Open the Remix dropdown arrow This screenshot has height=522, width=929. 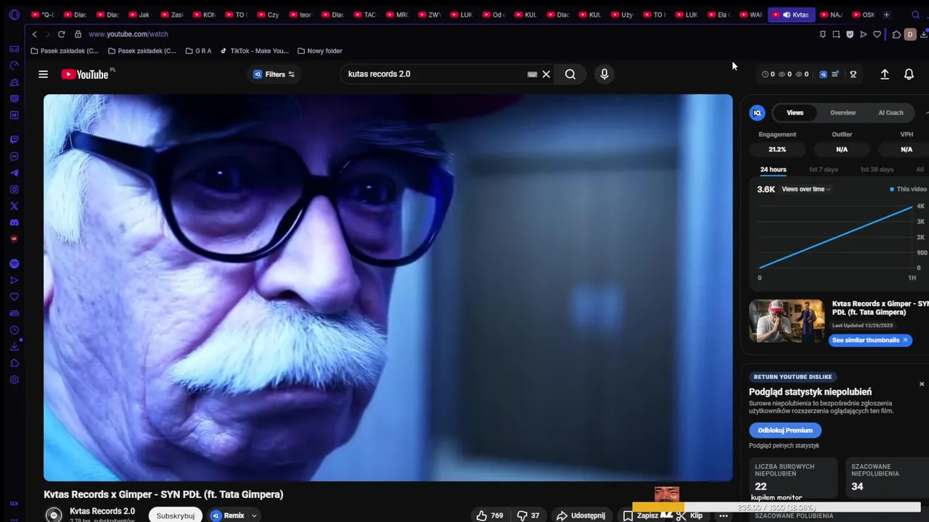pyautogui.click(x=254, y=515)
